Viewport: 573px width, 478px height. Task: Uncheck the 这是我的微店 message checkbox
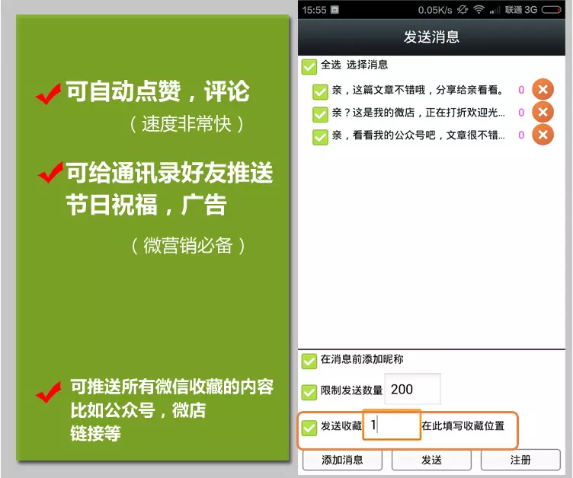pos(320,114)
